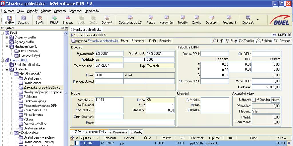Open Bankovní výpisy tree item
Viewport: 293px width, 146px height.
(35, 101)
